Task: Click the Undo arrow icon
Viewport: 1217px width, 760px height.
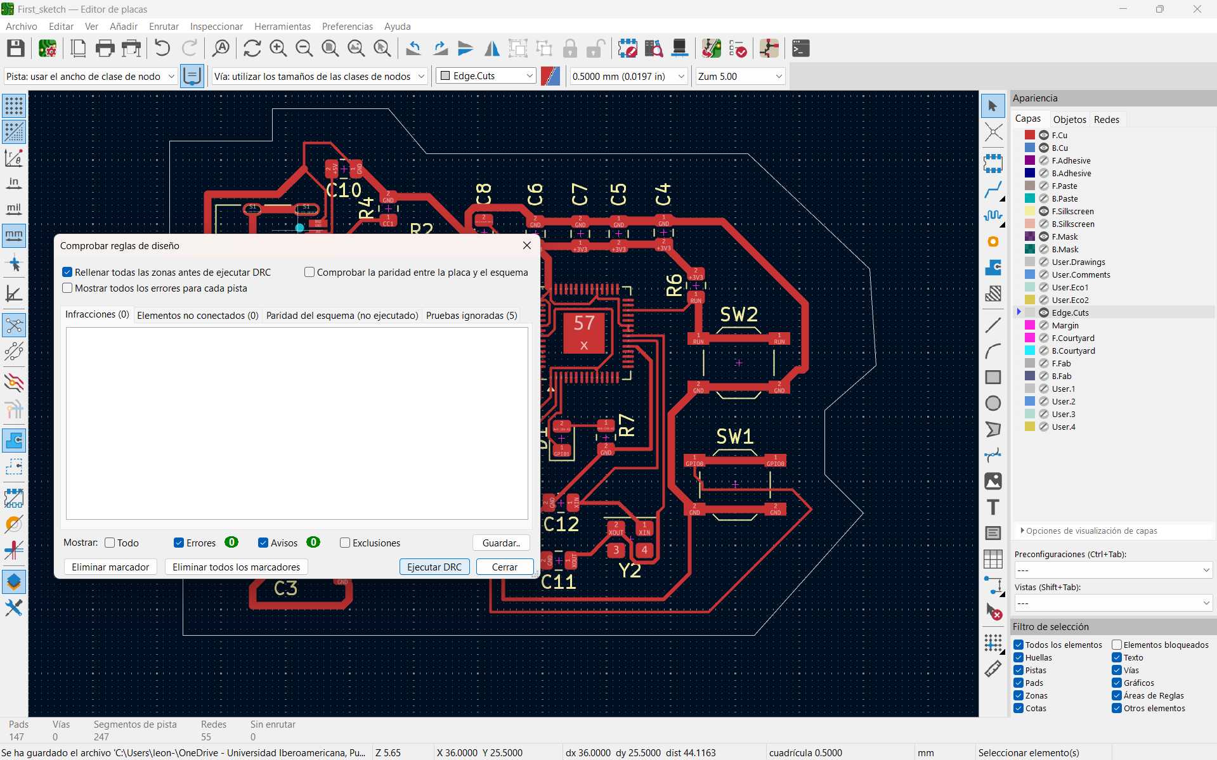Action: pos(162,48)
